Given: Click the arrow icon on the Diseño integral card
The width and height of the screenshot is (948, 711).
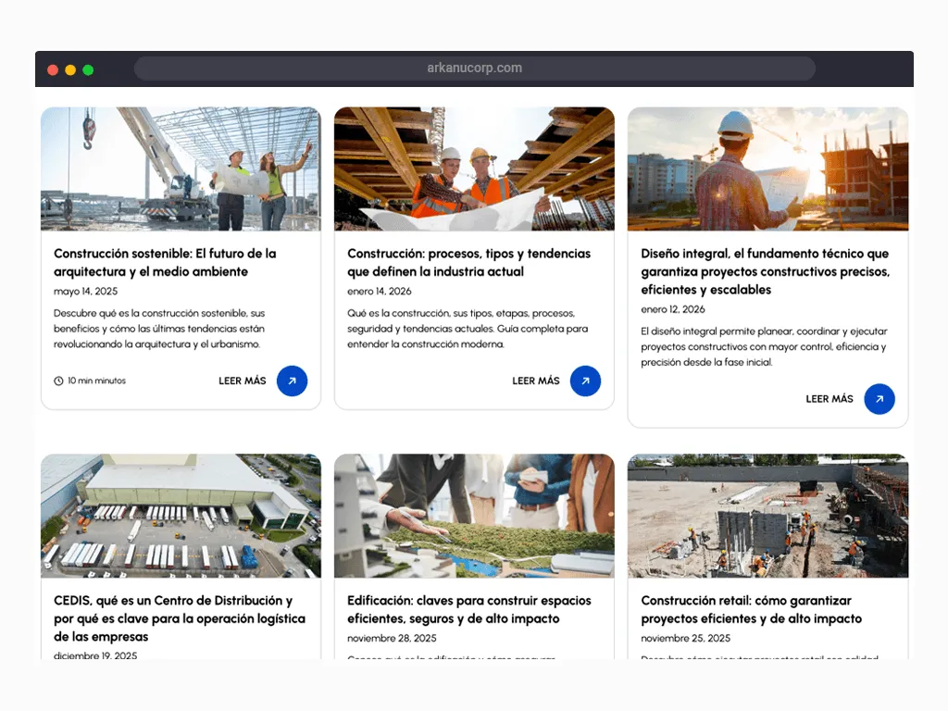Looking at the screenshot, I should pos(879,399).
